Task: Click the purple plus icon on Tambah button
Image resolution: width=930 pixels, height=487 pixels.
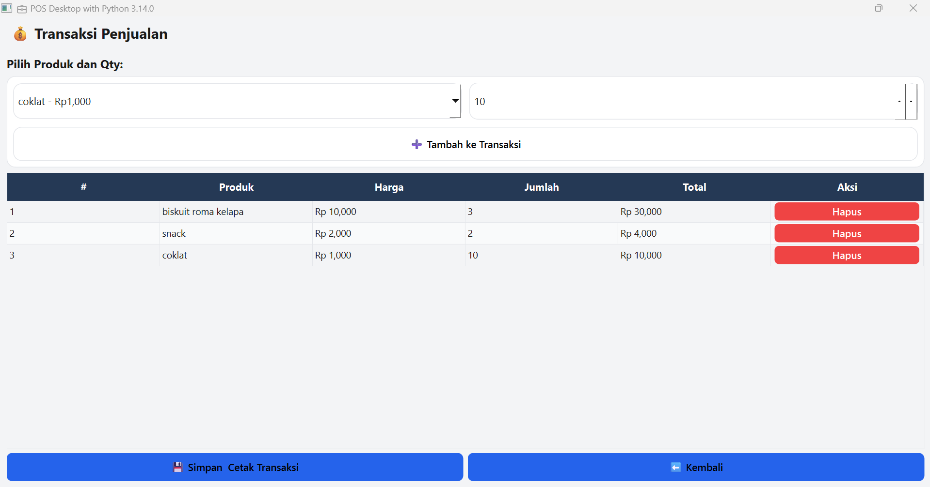Action: tap(416, 144)
